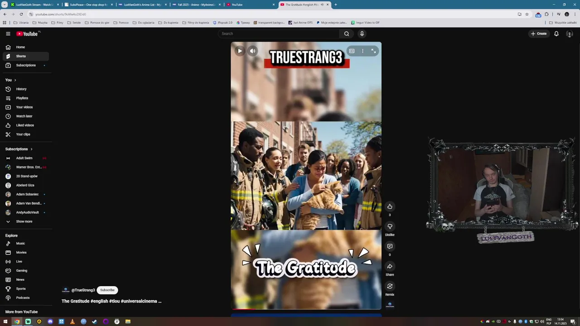Screen dimensions: 580x326
Task: Open Warner Bros. Ent. channel
Action: (25, 167)
